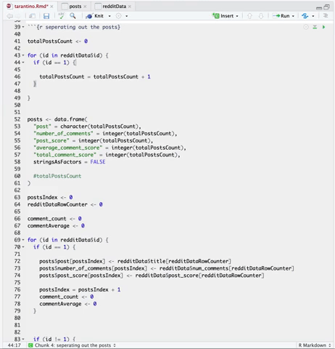Image resolution: width=335 pixels, height=349 pixels.
Task: Collapse for loop at line 69
Action: (x=23, y=240)
